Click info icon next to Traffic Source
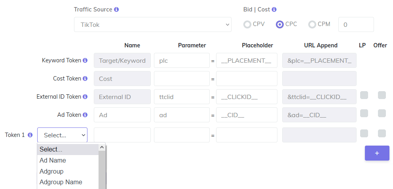This screenshot has height=189, width=393. tap(116, 9)
